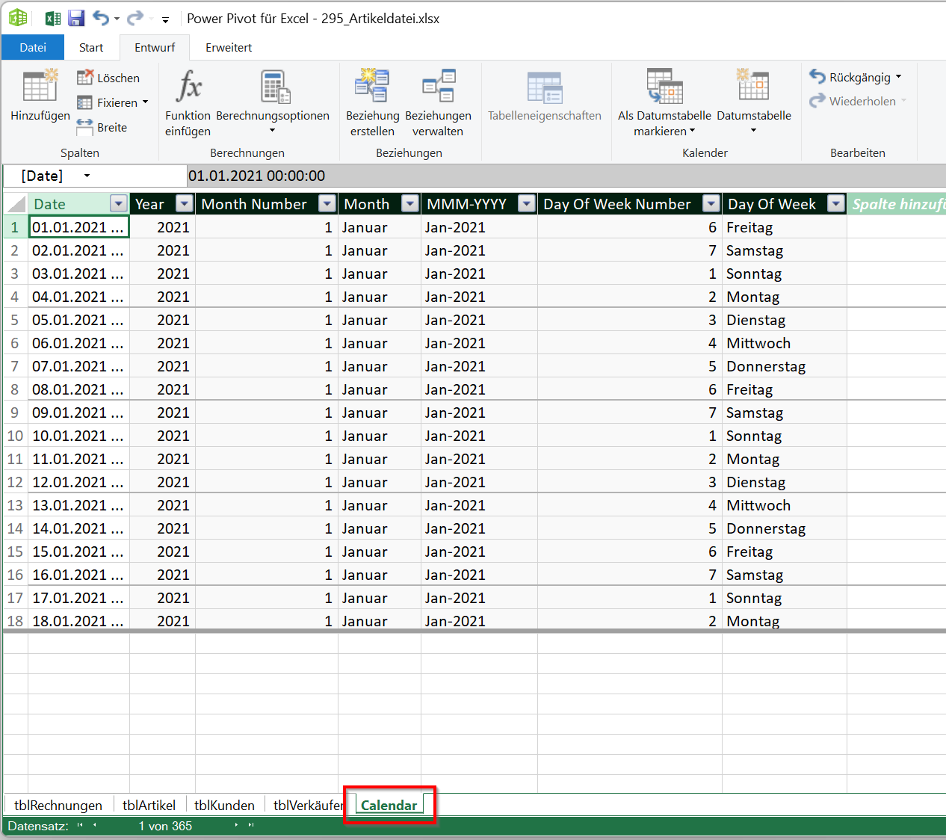The height and width of the screenshot is (840, 946).
Task: Open the Erweitert ribbon tab
Action: click(x=229, y=47)
